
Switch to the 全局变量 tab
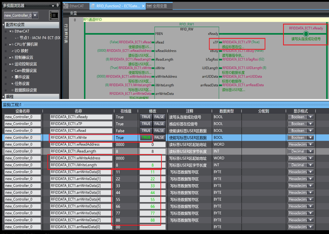[x=160, y=6]
